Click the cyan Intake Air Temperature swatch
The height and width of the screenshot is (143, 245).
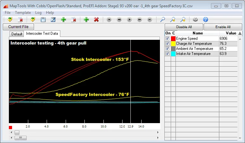coord(173,54)
